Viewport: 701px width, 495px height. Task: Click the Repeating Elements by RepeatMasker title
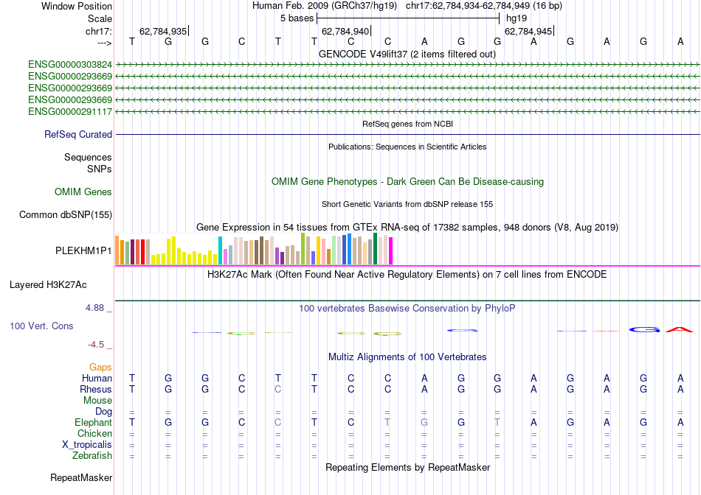407,467
